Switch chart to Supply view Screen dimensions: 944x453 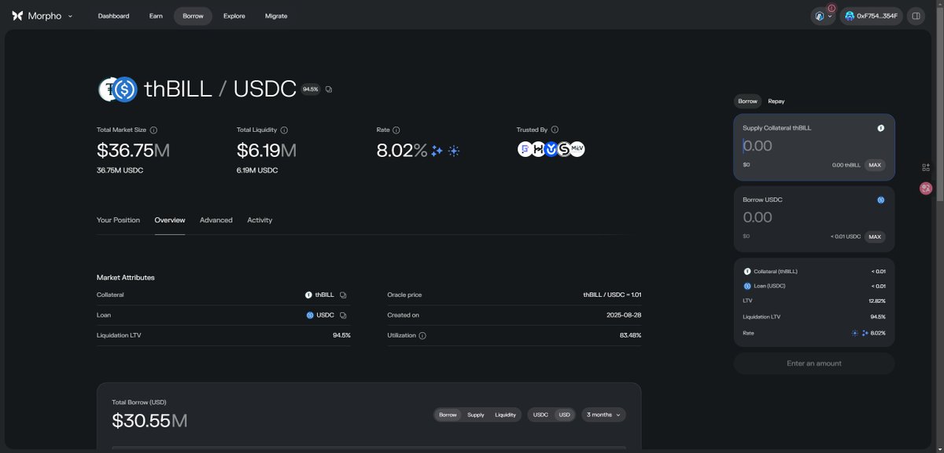(x=476, y=415)
